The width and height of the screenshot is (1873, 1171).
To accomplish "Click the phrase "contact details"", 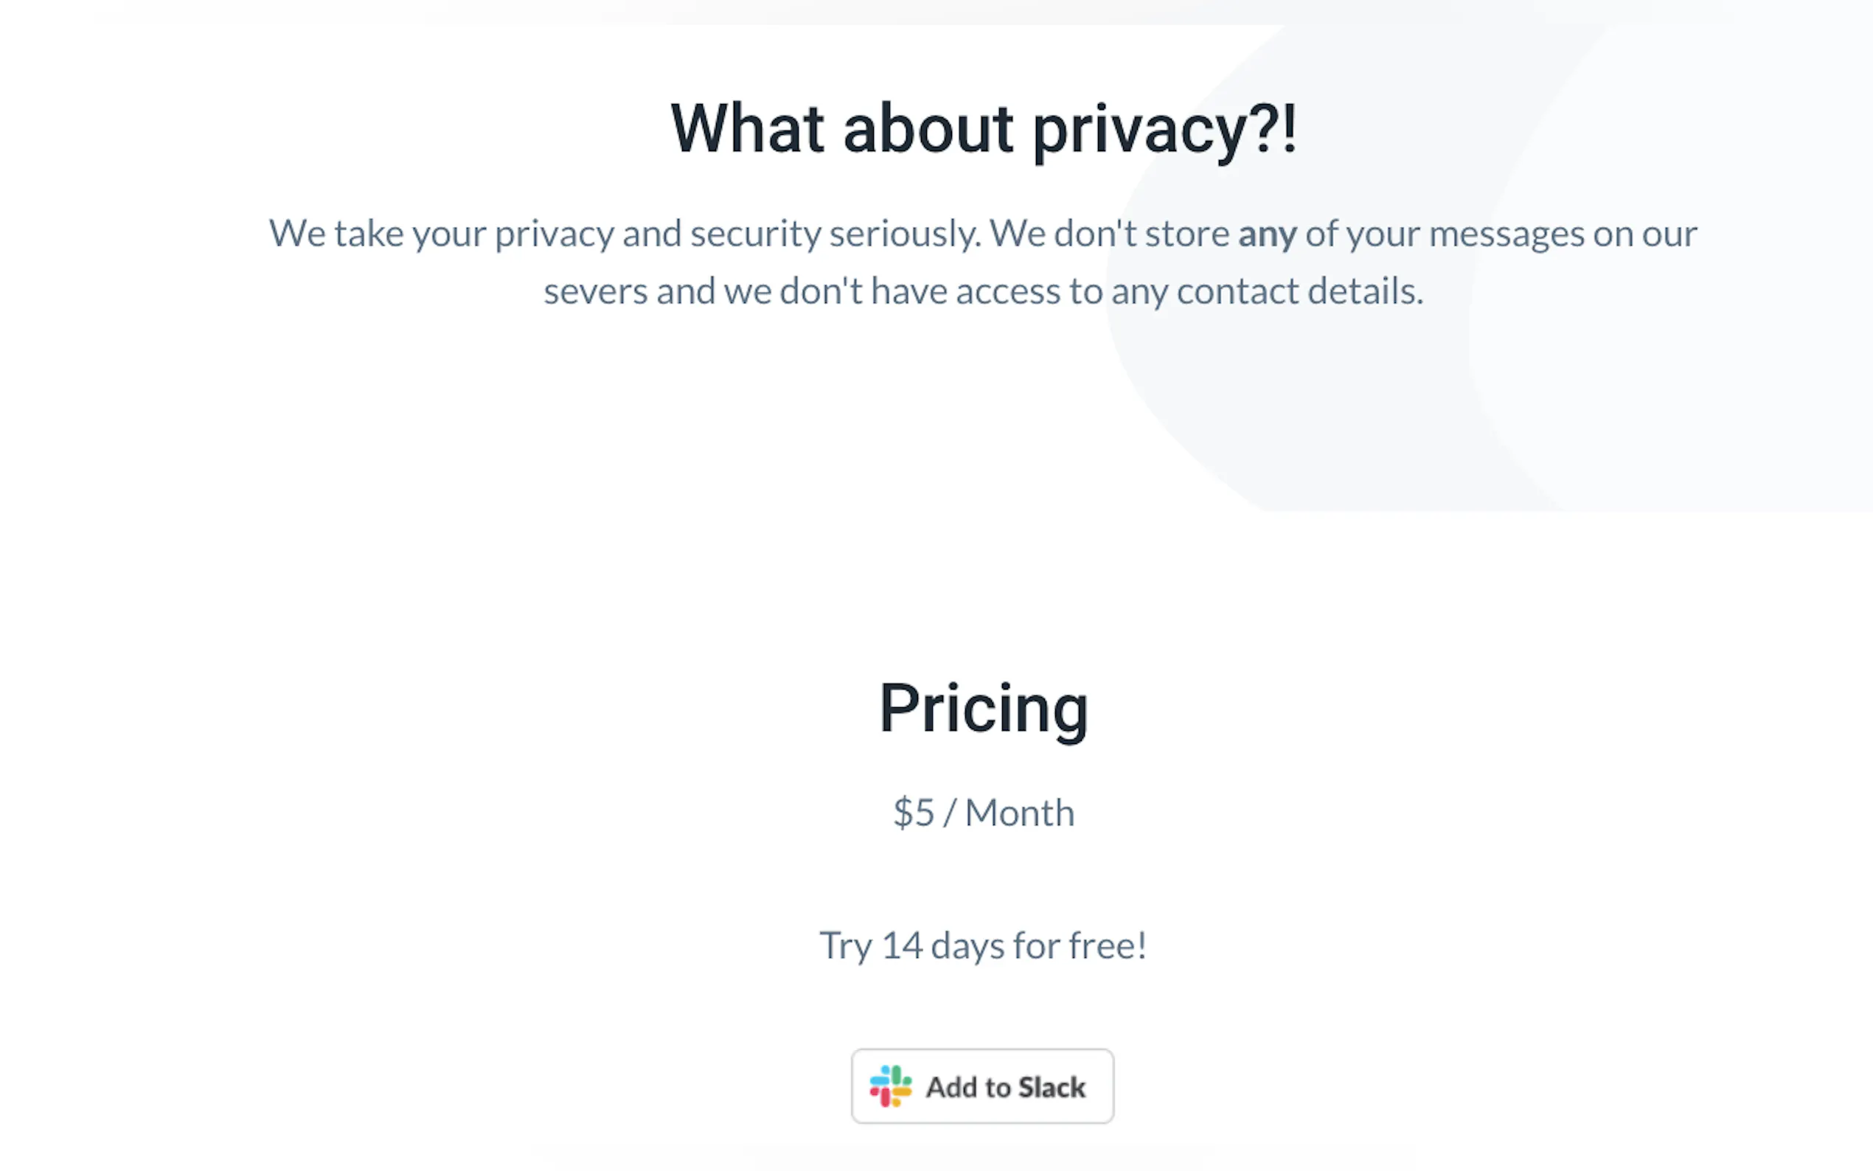I will click(1299, 292).
